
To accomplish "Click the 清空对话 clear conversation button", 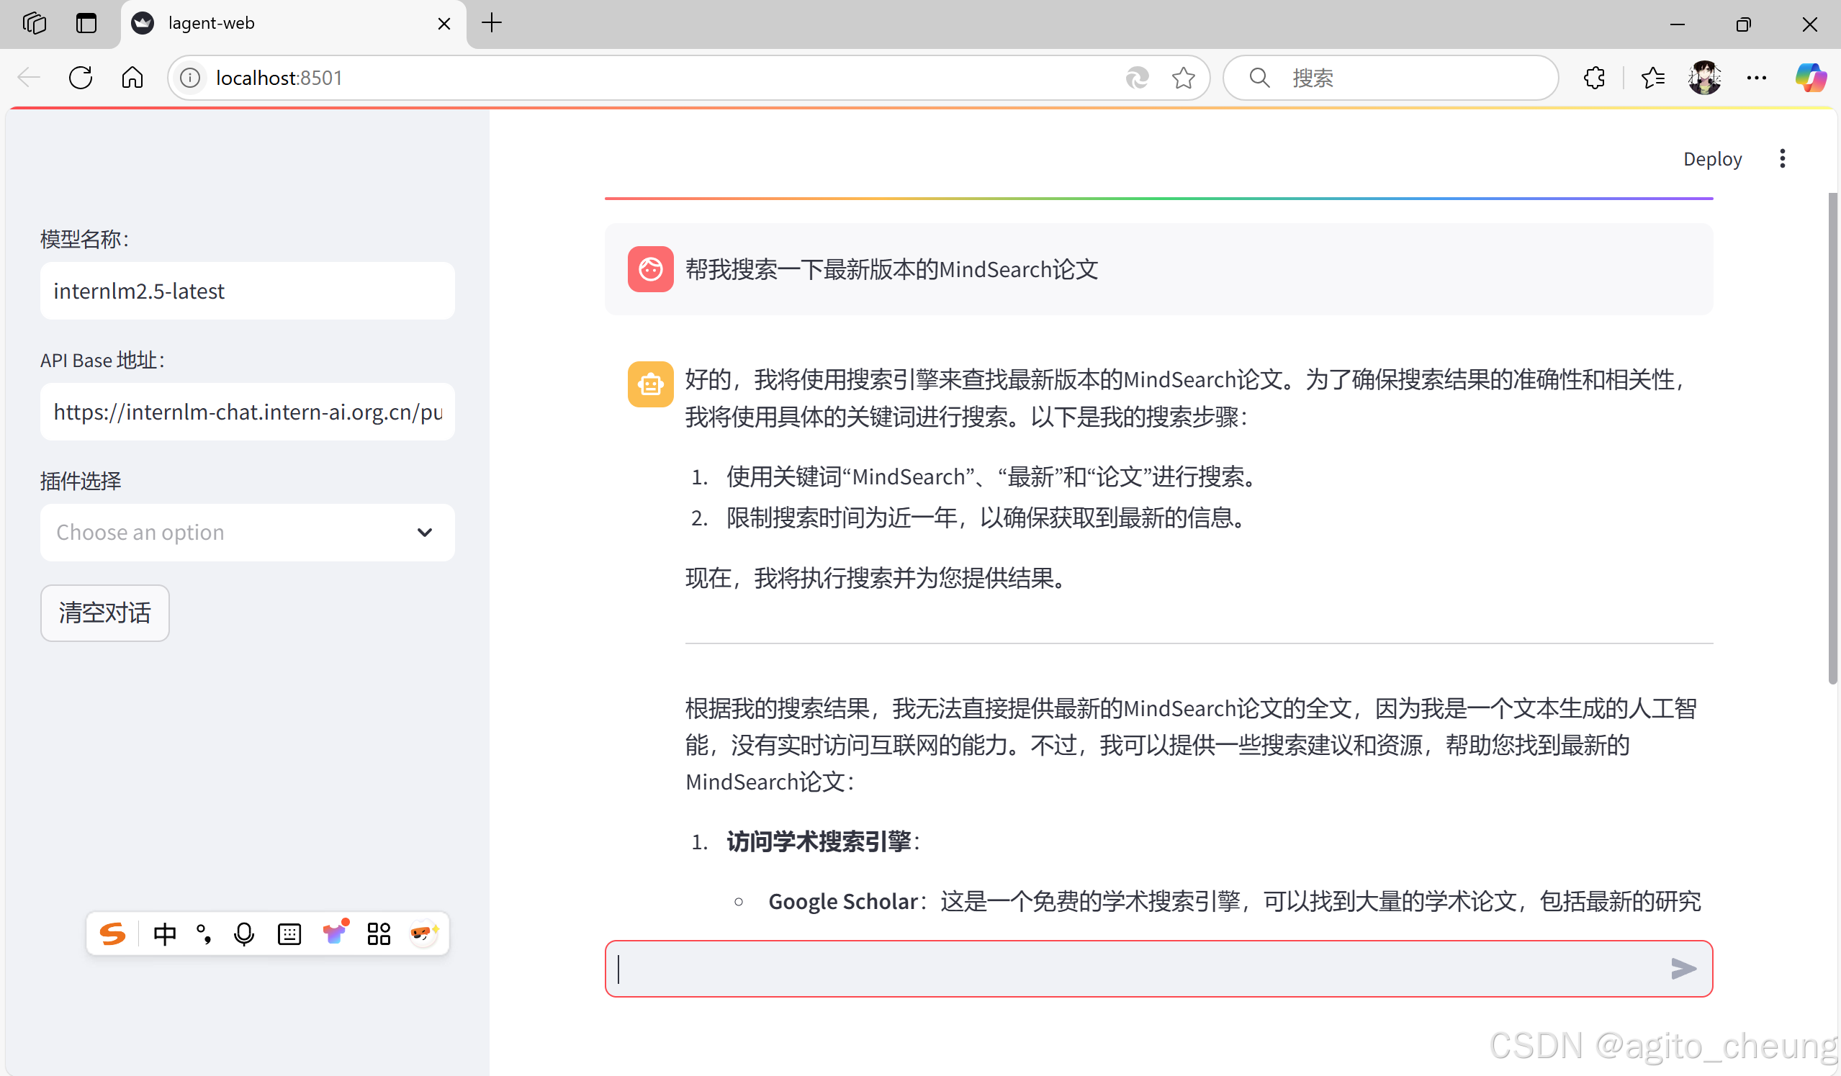I will [x=104, y=613].
